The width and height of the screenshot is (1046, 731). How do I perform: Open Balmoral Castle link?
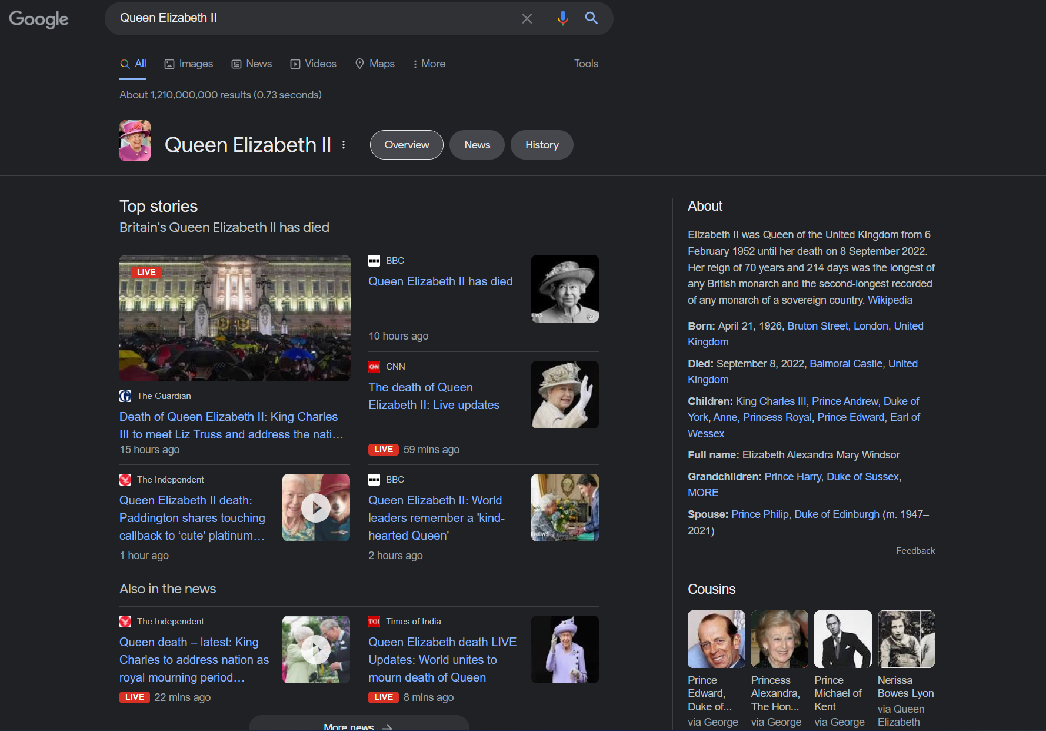[846, 364]
